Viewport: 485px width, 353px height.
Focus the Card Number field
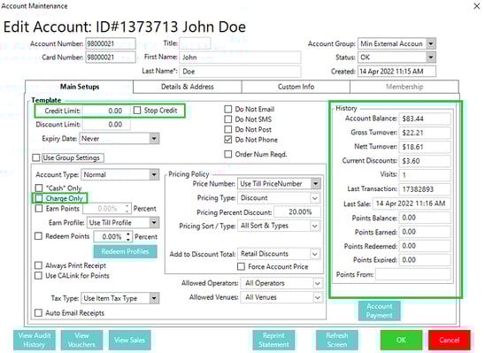coord(111,58)
